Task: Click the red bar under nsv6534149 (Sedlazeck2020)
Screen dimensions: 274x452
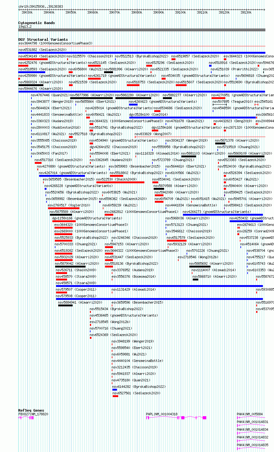Action: coord(33,59)
